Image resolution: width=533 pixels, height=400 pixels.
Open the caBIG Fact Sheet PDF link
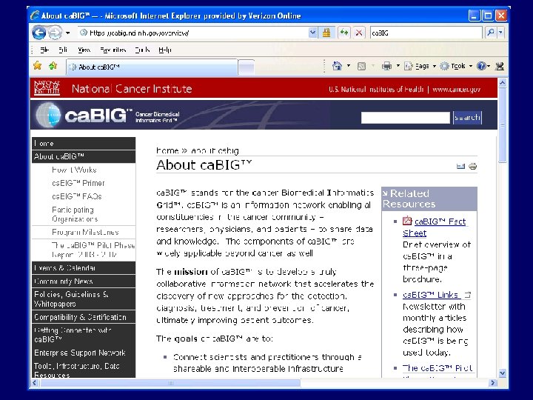[x=435, y=227]
